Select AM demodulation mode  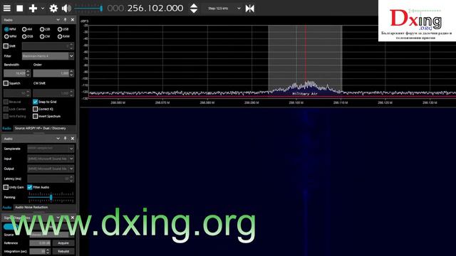point(27,29)
